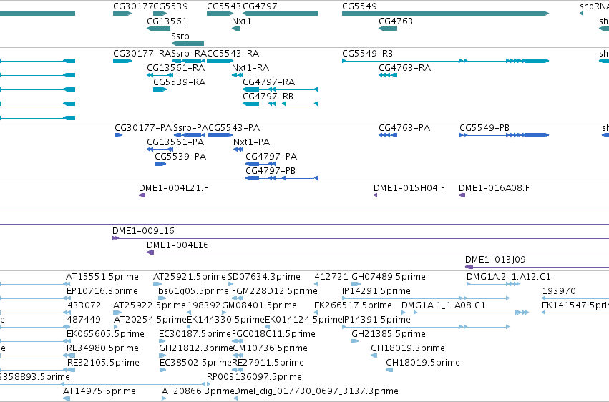Click the CG13561-PA protein label

pyautogui.click(x=175, y=142)
